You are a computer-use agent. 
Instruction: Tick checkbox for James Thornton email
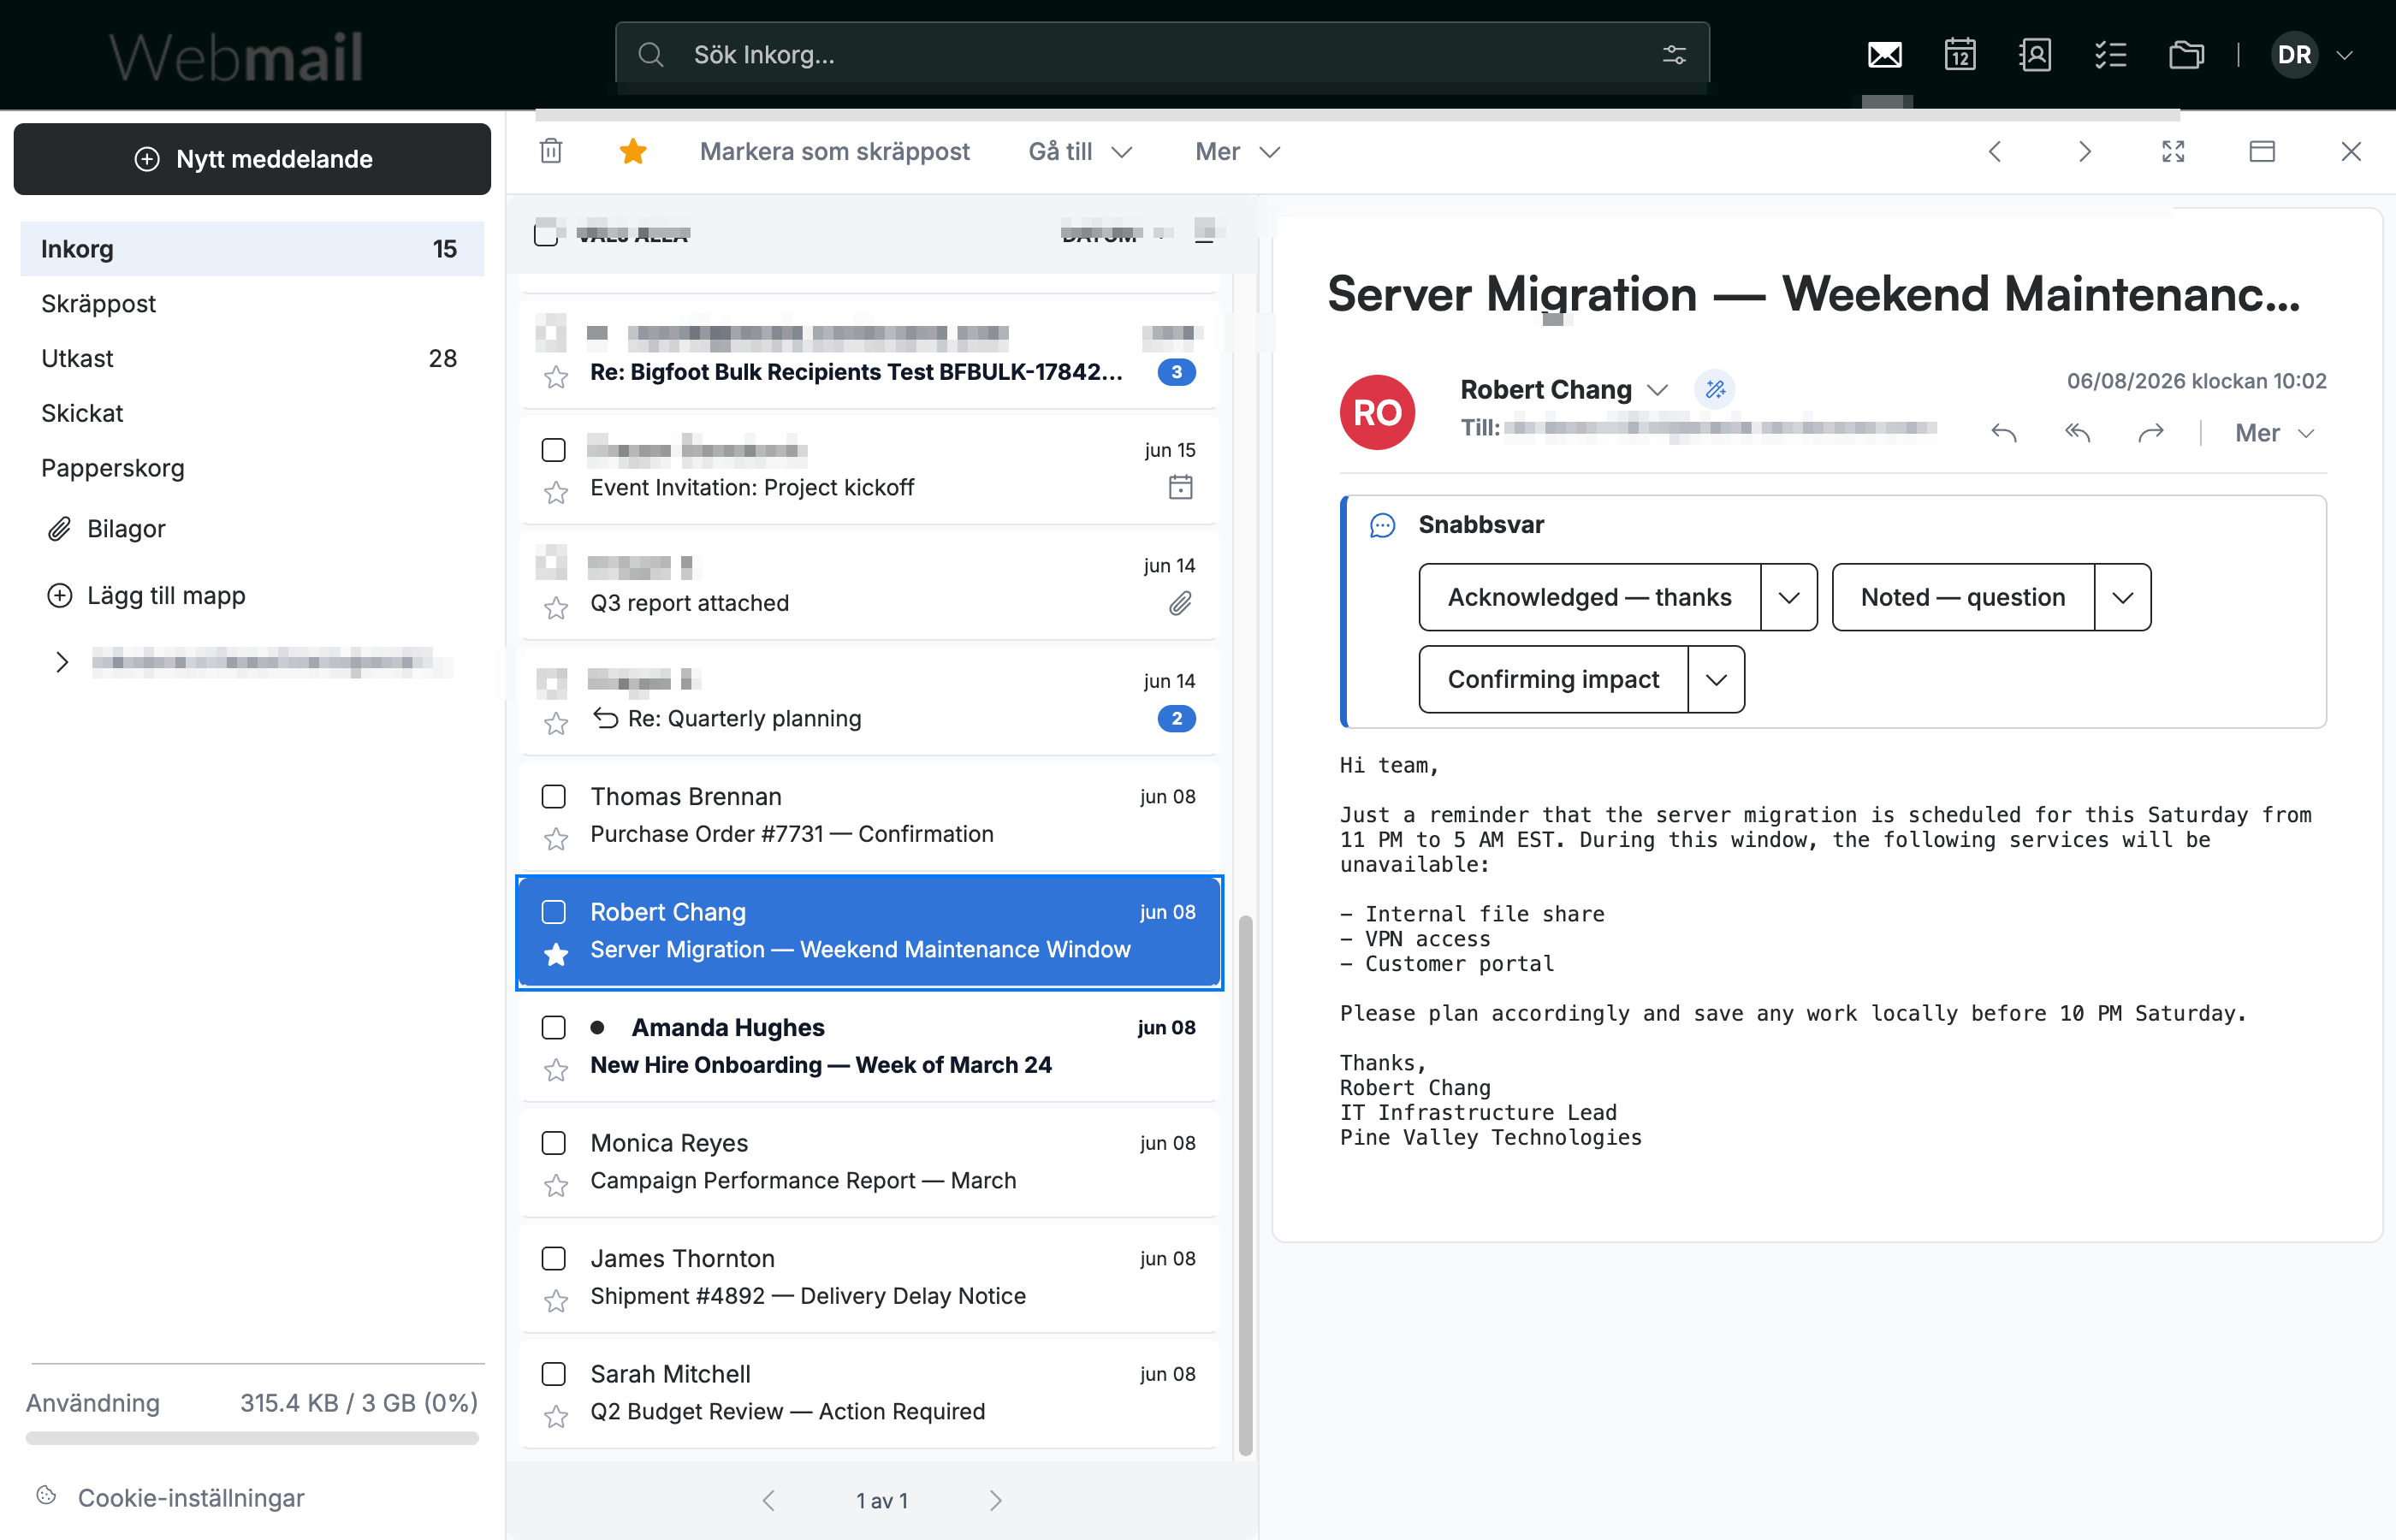[x=553, y=1258]
